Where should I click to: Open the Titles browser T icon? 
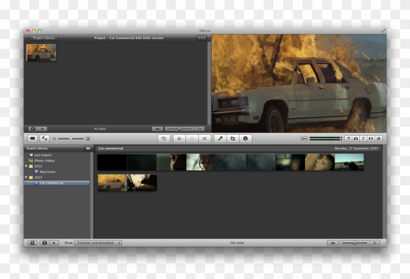tap(363, 139)
